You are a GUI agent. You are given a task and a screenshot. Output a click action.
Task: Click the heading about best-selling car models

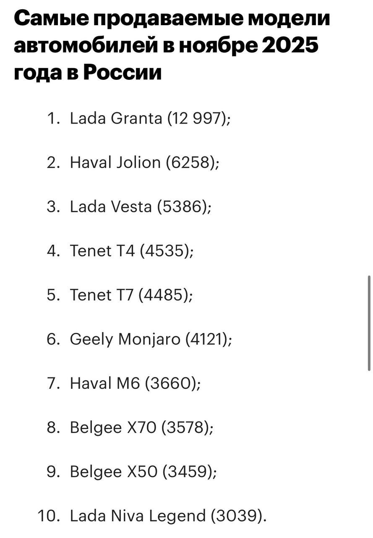pyautogui.click(x=172, y=46)
